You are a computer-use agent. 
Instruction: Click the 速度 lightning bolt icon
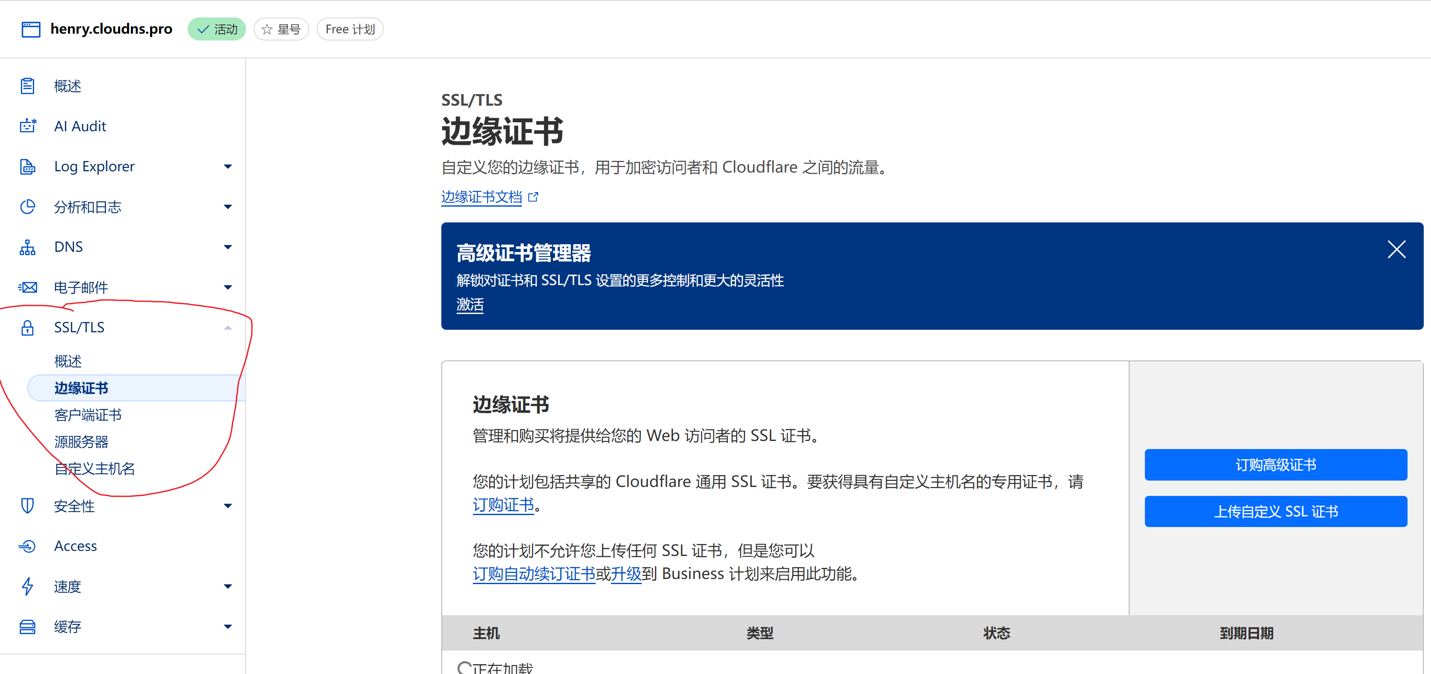point(27,586)
